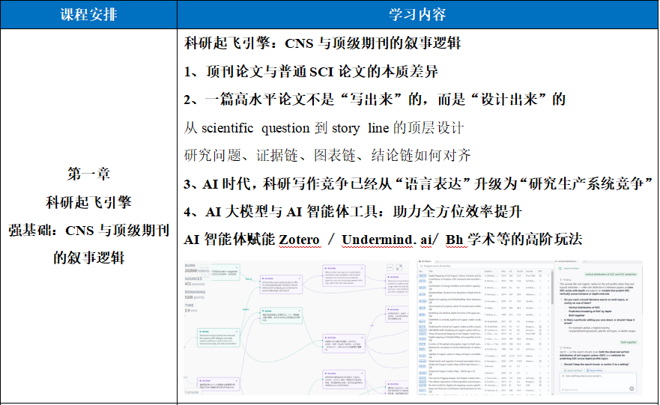This screenshot has height=405, width=660.
Task: Click the 课程安排 header cell
Action: (89, 15)
